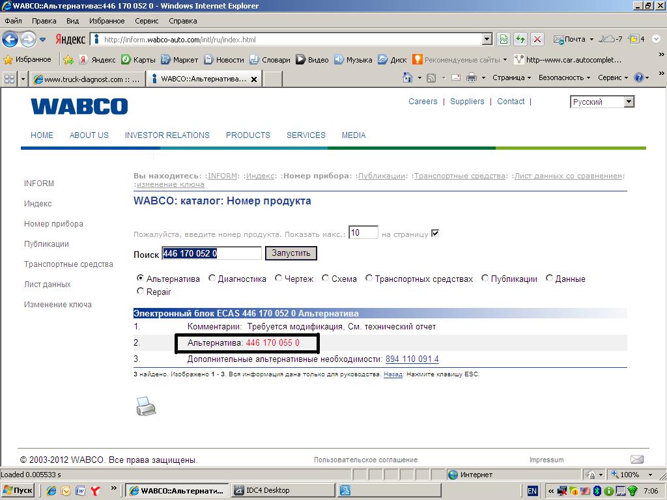Click the printer icon in the command bar
This screenshot has width=667, height=500.
[x=472, y=78]
